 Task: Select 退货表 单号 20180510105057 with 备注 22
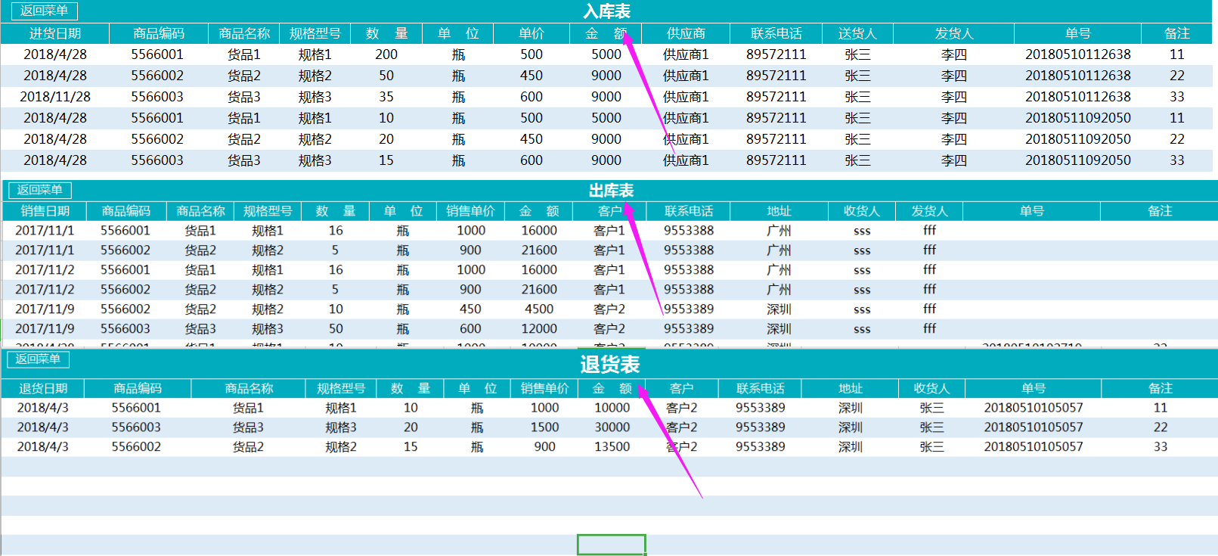coord(1033,427)
